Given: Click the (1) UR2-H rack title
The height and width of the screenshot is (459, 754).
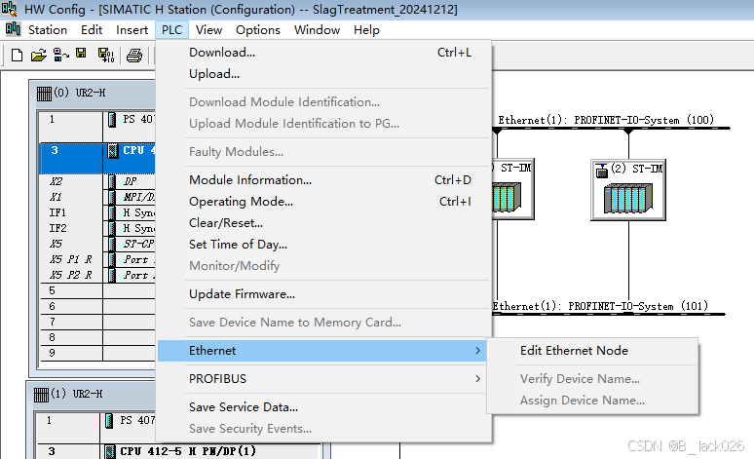Looking at the screenshot, I should coord(76,394).
